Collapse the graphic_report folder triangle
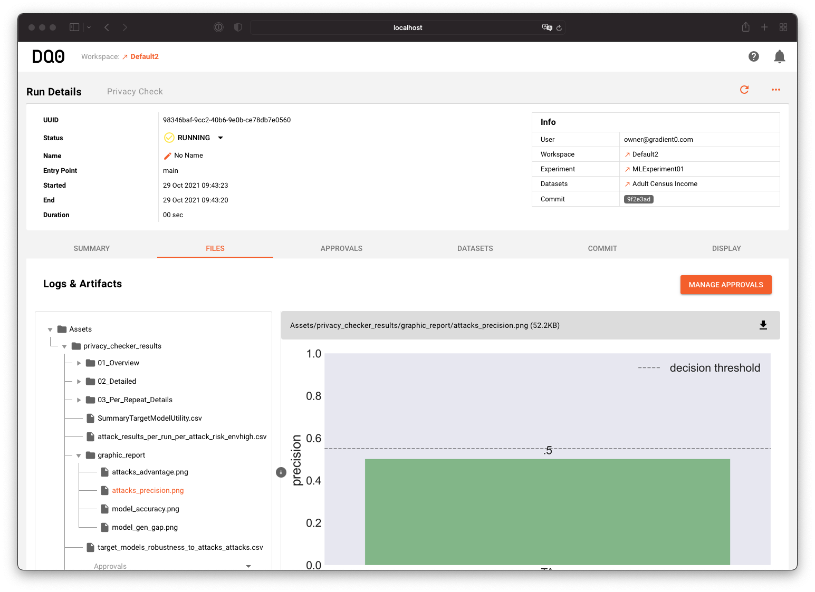Viewport: 815px width, 592px height. pos(79,455)
